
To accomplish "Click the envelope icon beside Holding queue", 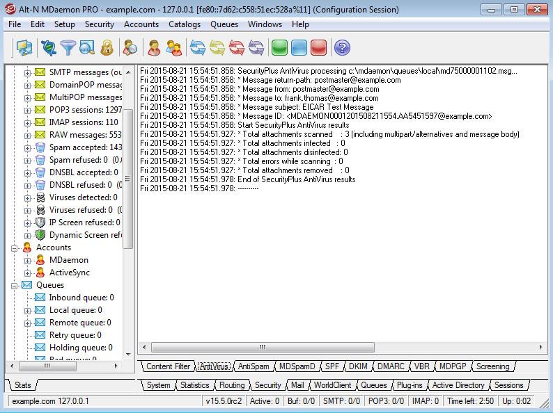I will 40,348.
